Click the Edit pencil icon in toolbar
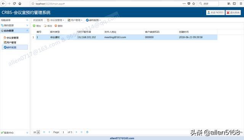Screen dimensions: 244x140 coord(45,26)
